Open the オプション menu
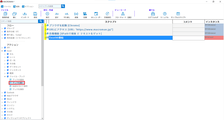This screenshot has width=224, height=120. coord(28,6)
